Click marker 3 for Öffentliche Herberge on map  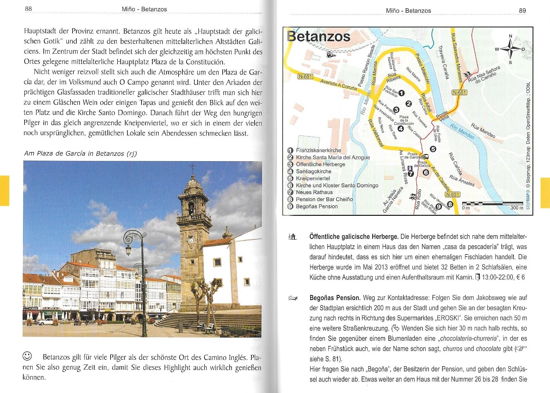397,110
